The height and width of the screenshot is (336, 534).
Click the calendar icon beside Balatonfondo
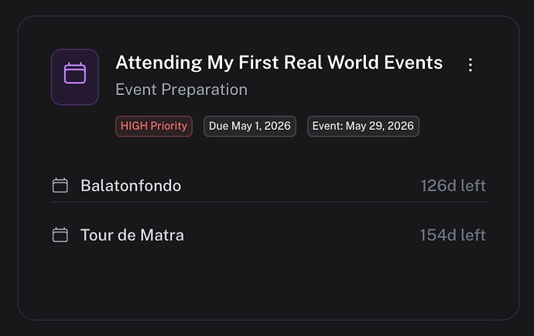pyautogui.click(x=60, y=185)
